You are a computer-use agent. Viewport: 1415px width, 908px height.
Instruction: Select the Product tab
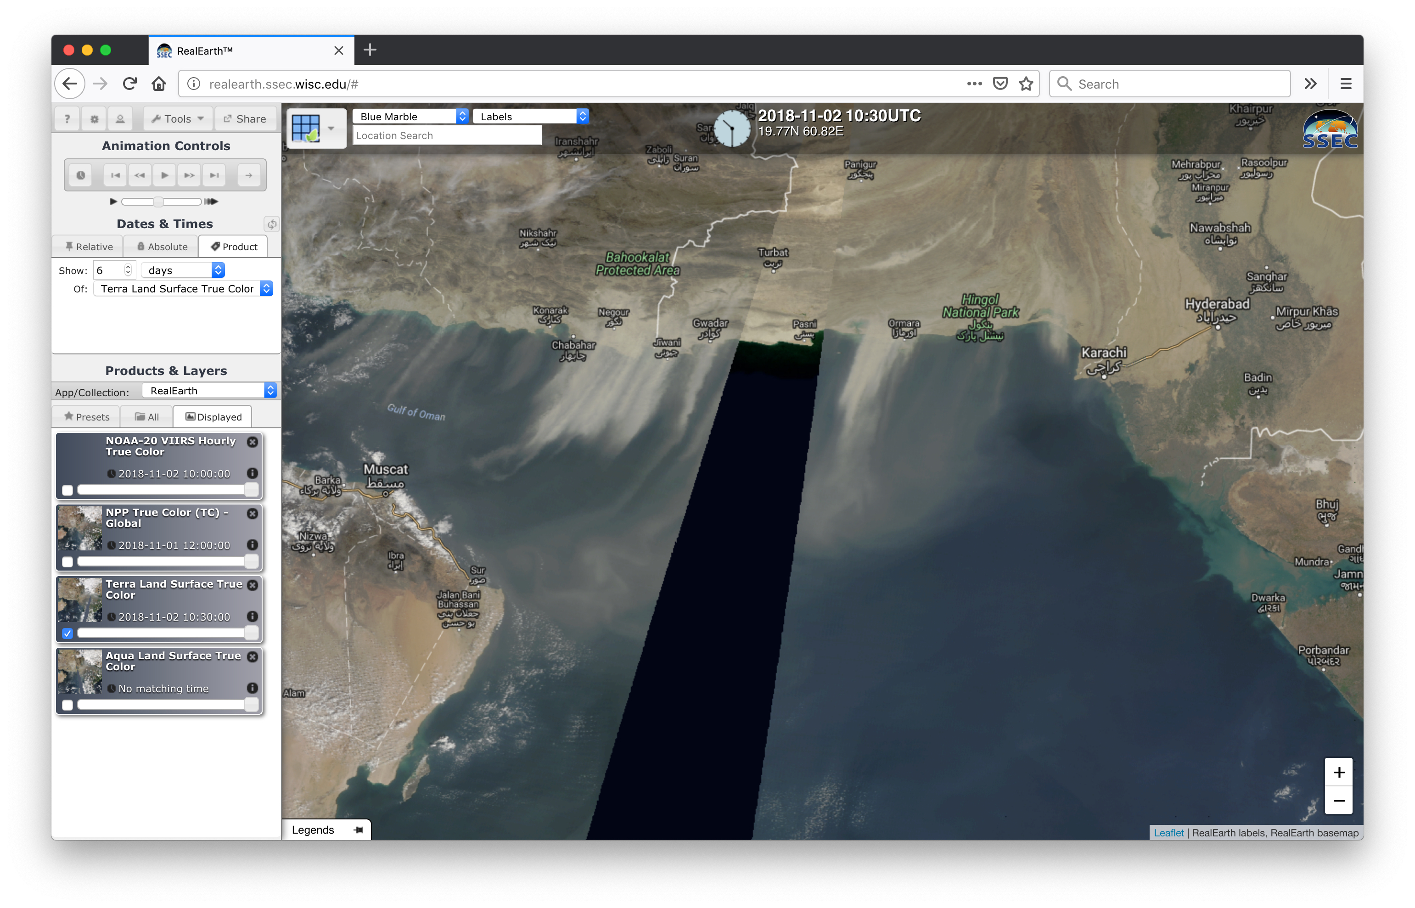[x=234, y=247]
